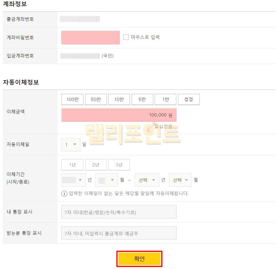Screen dimensions: 277x269
Task: Open the start month dropdown
Action: pyautogui.click(x=106, y=180)
